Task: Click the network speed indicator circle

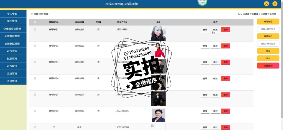Action: pos(202,2)
